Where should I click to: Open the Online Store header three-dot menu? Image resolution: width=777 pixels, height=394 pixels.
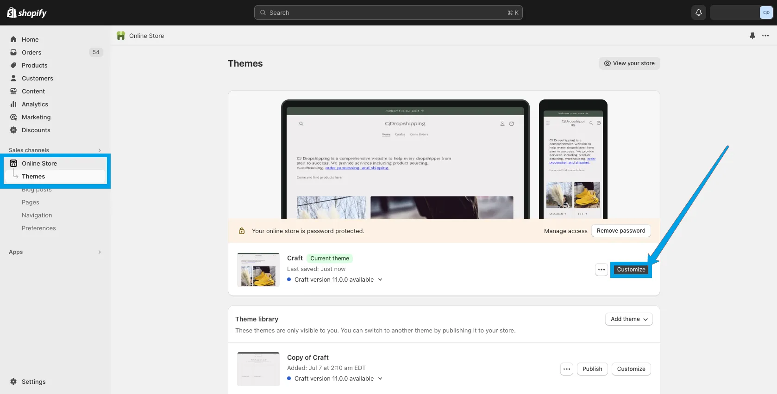[765, 36]
